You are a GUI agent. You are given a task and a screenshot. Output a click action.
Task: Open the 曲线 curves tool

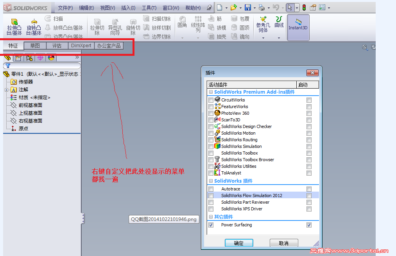coord(279,22)
